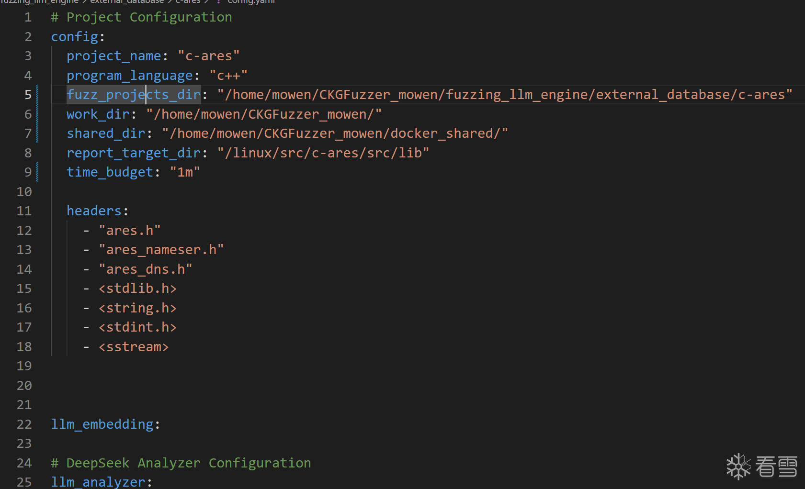Image resolution: width=805 pixels, height=489 pixels.
Task: Click the program_language value "c++"
Action: 228,76
